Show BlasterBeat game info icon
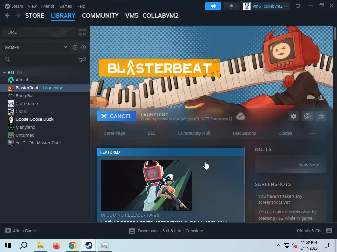This screenshot has height=252, width=337. pyautogui.click(x=307, y=116)
